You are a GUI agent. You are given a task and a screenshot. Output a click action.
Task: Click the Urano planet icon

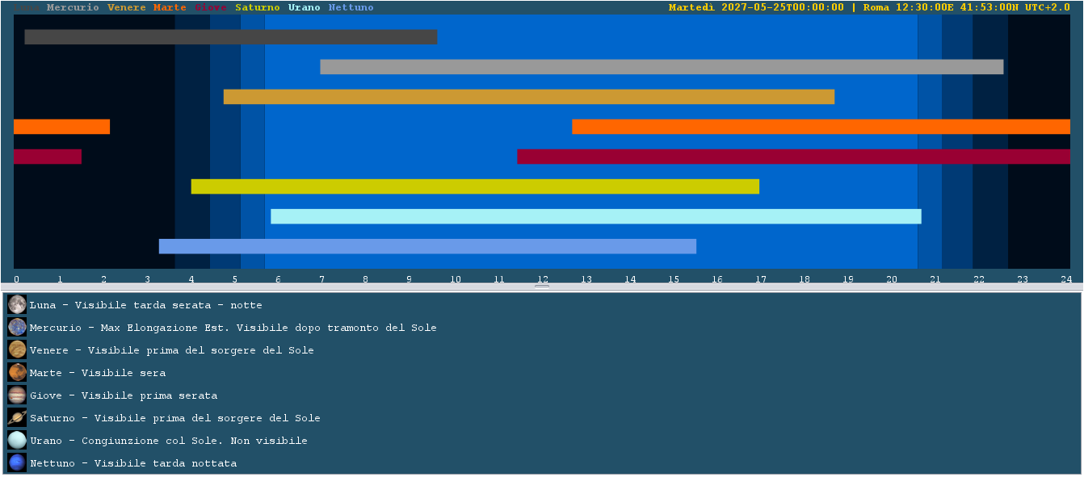[17, 440]
